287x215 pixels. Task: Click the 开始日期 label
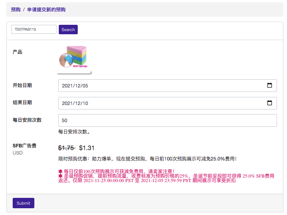tap(22, 85)
